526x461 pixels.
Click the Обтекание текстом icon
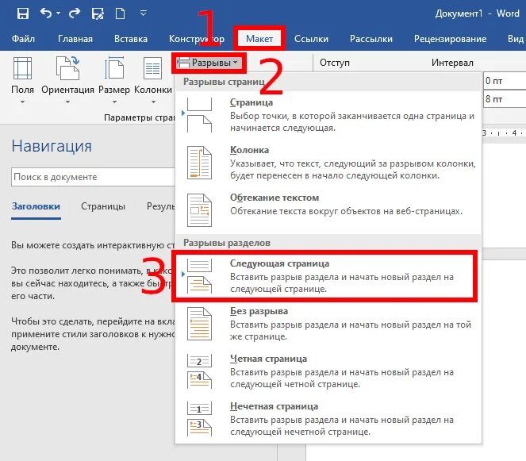(x=199, y=210)
